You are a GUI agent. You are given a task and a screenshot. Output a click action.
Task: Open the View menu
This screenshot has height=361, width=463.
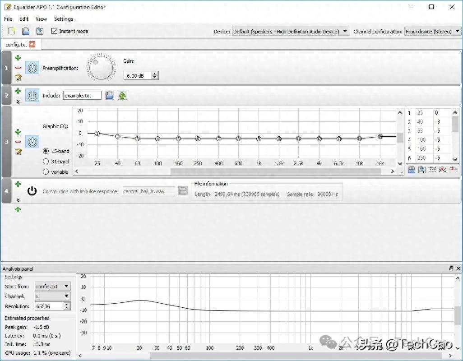coord(41,19)
